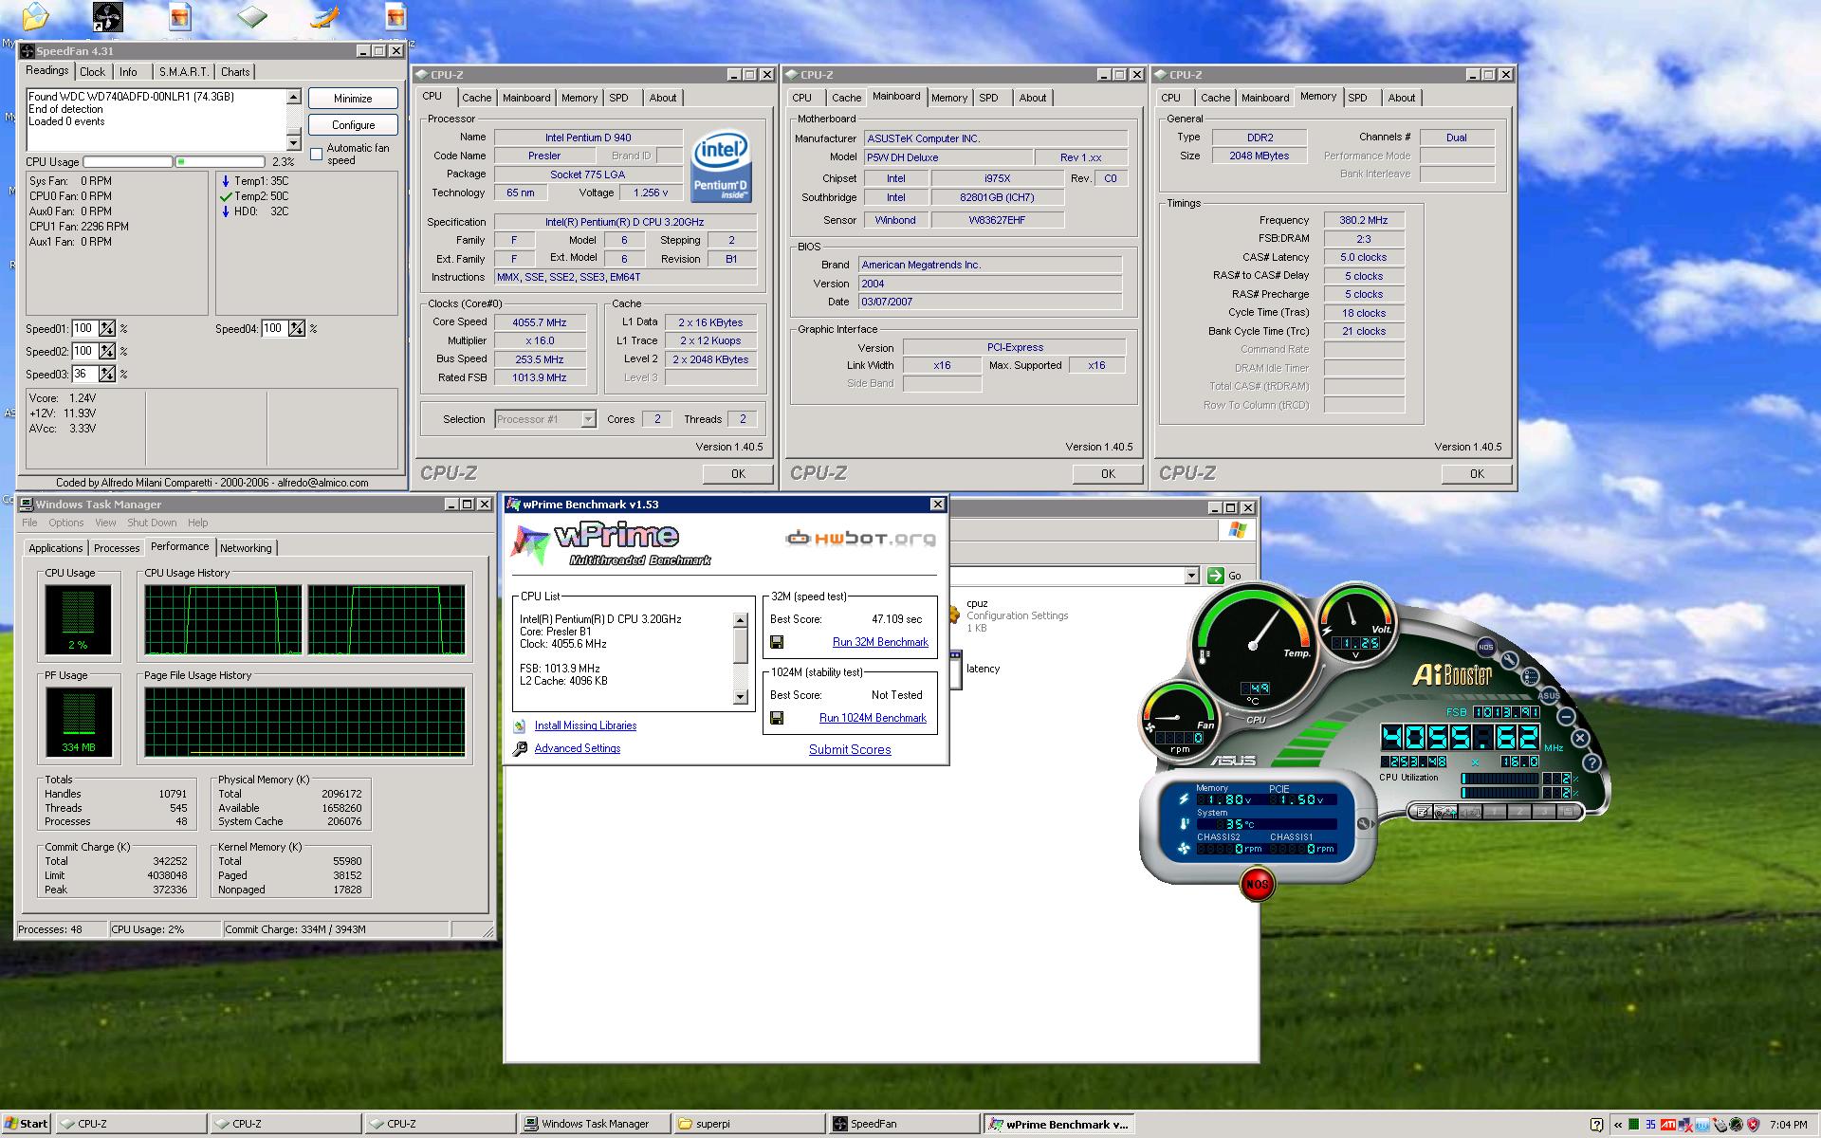
Task: Click OK in the middle CPU-Z Mainboard window
Action: (1107, 473)
